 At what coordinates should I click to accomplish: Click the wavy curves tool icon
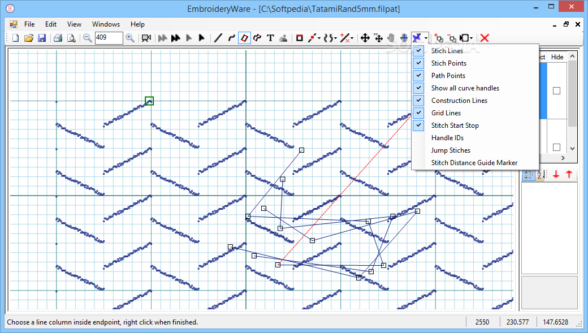328,38
